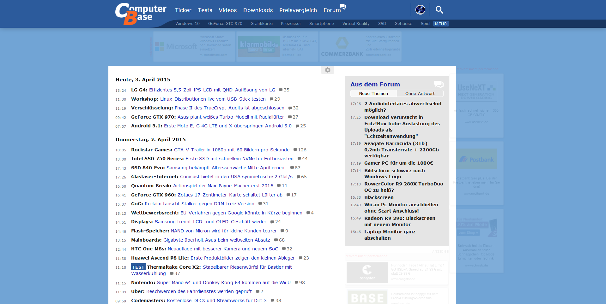The height and width of the screenshot is (304, 606).
Task: Open forum thread 'Gamer PC für um die 1000€'
Action: coord(399,163)
